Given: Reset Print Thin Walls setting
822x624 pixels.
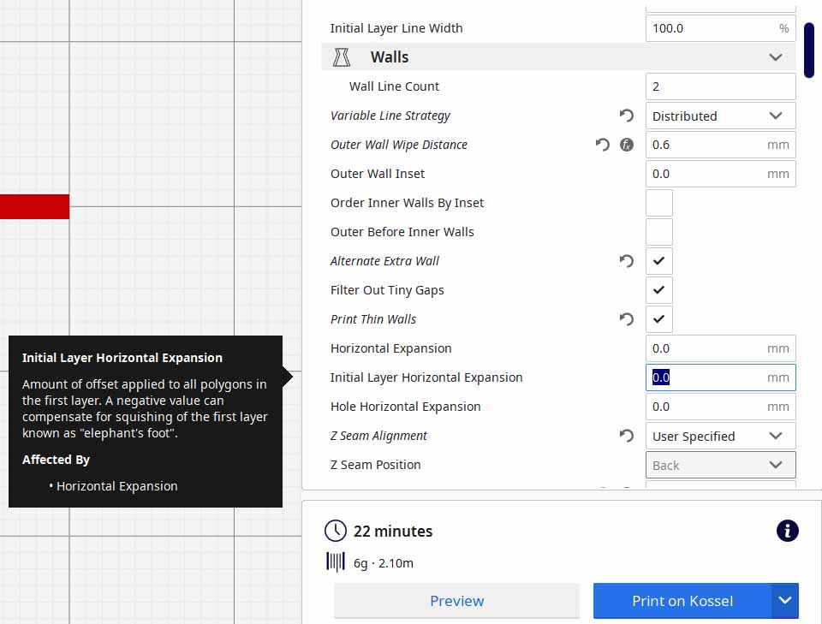Looking at the screenshot, I should point(627,319).
